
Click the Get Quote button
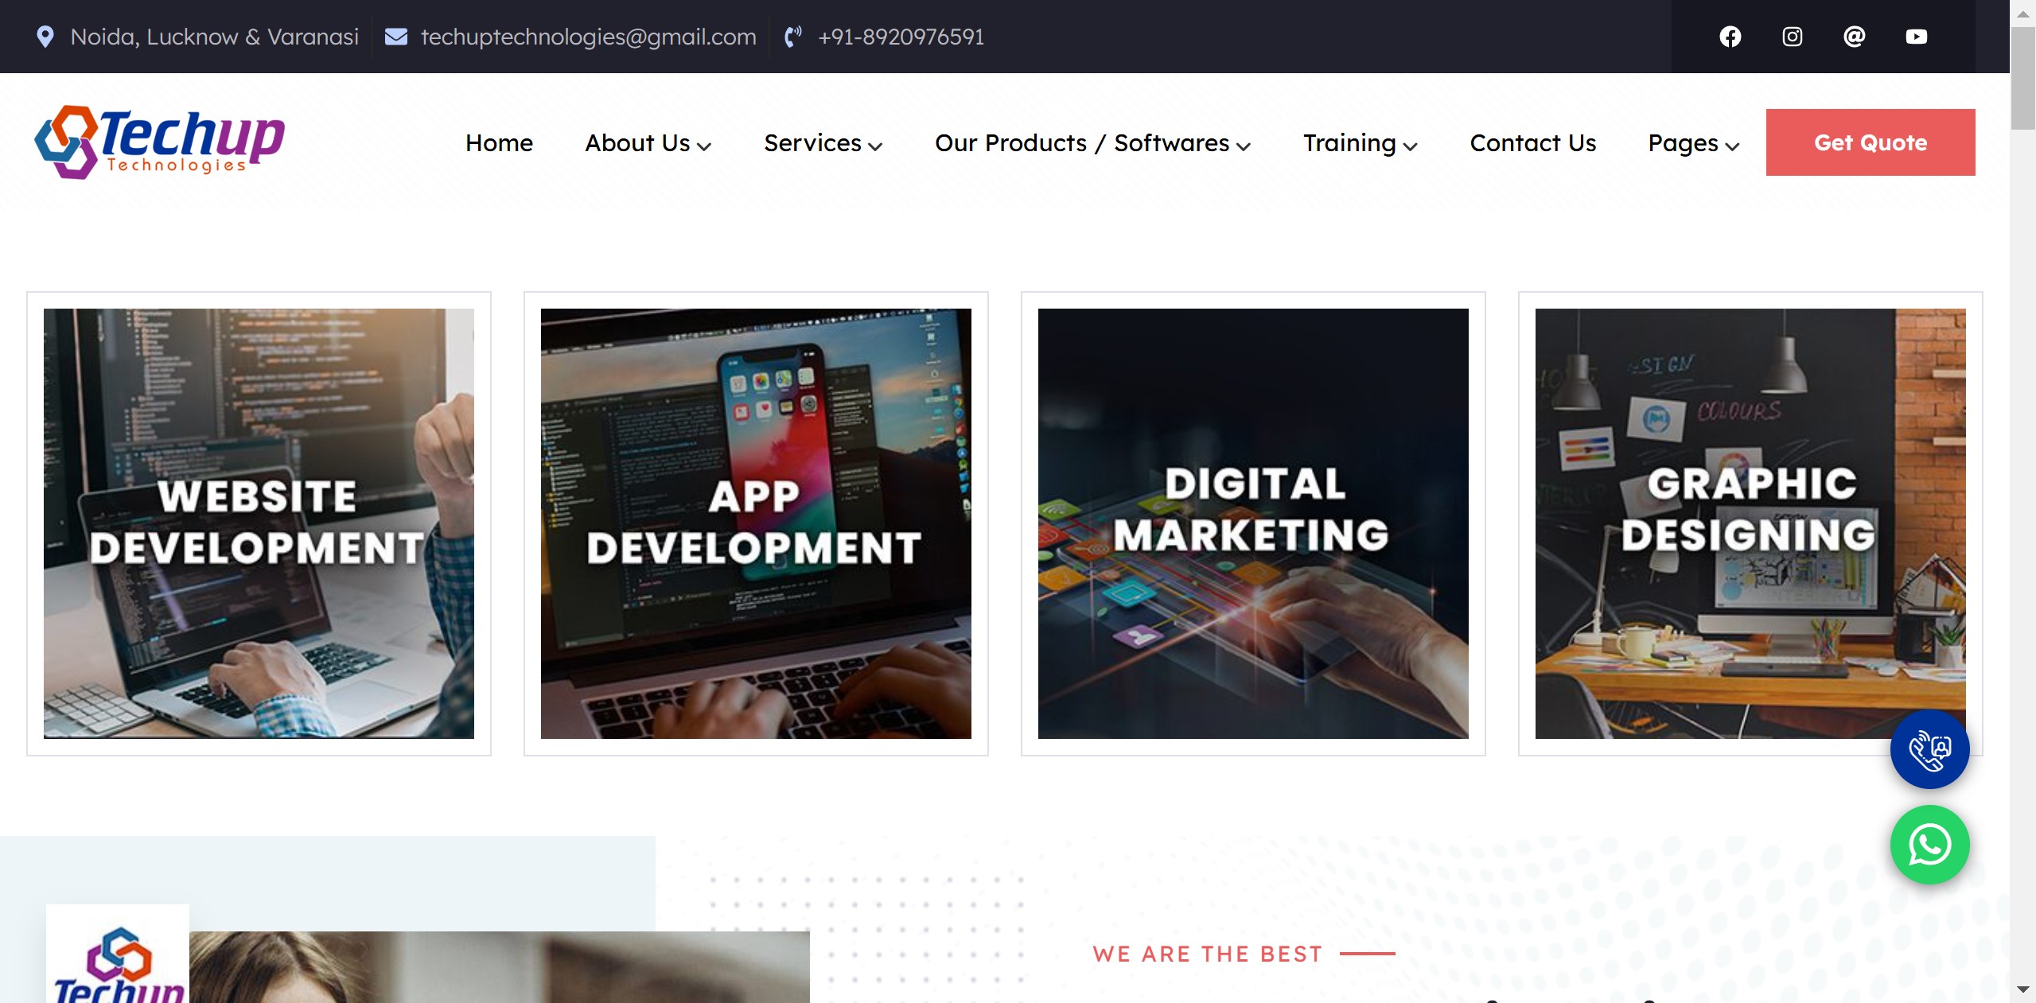(1870, 142)
